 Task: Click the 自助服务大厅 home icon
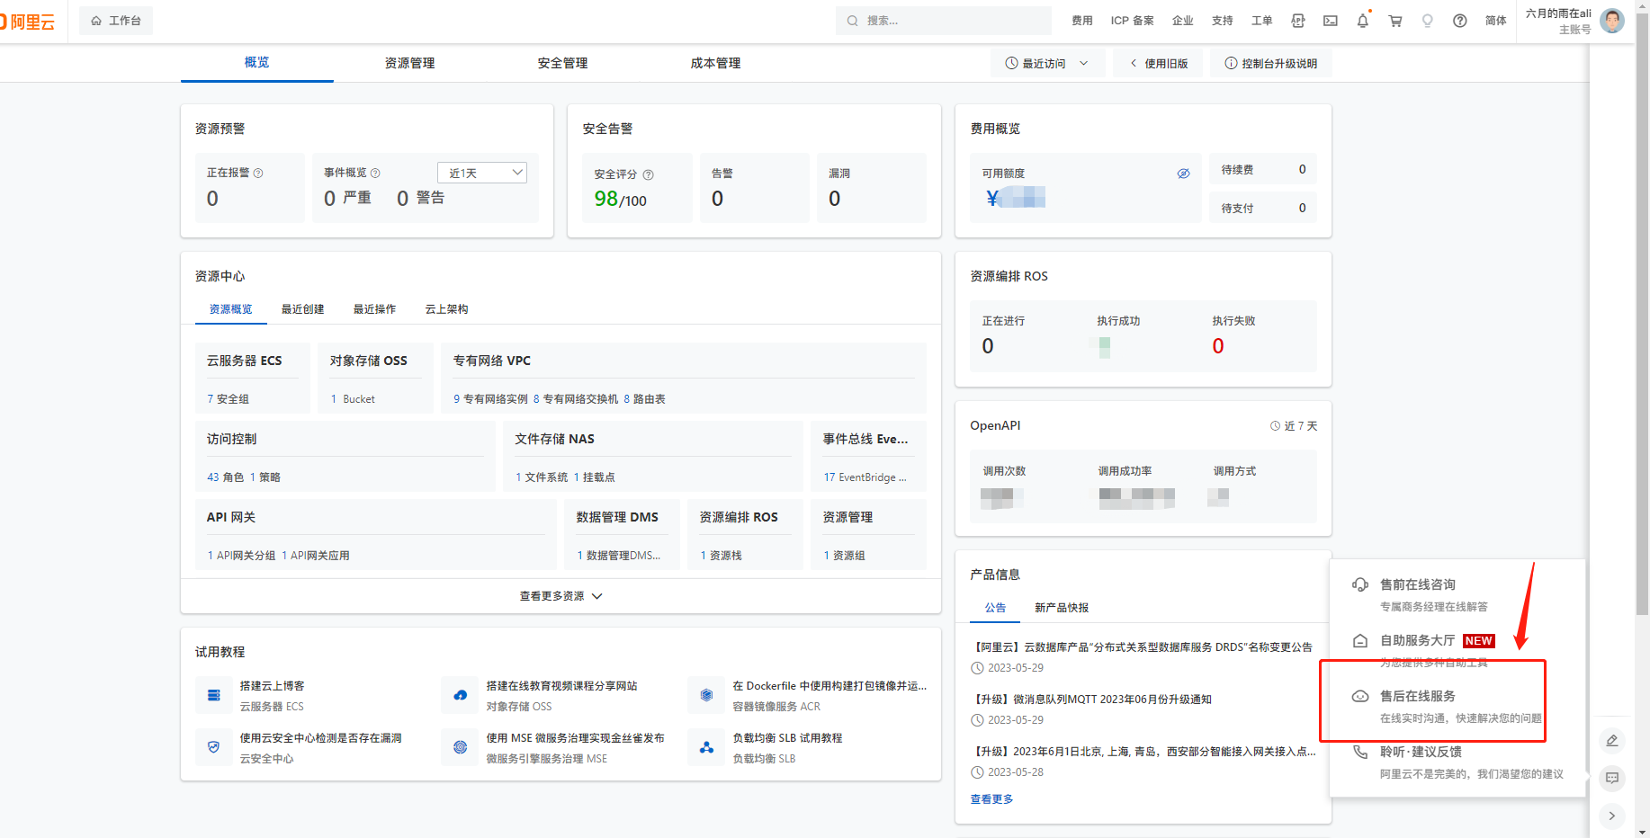click(x=1360, y=641)
